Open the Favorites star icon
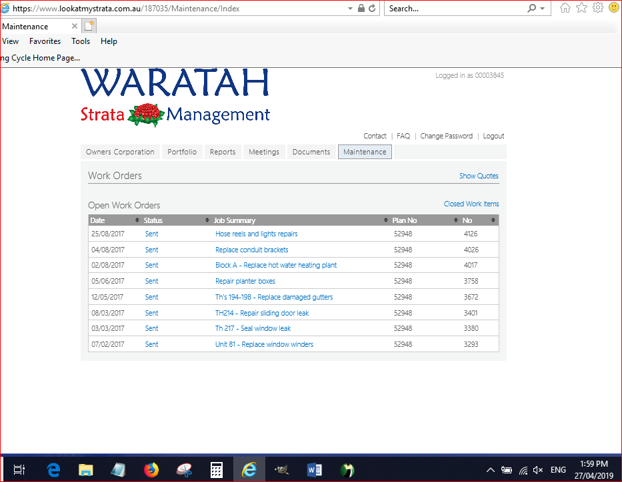The height and width of the screenshot is (482, 622). coord(581,7)
